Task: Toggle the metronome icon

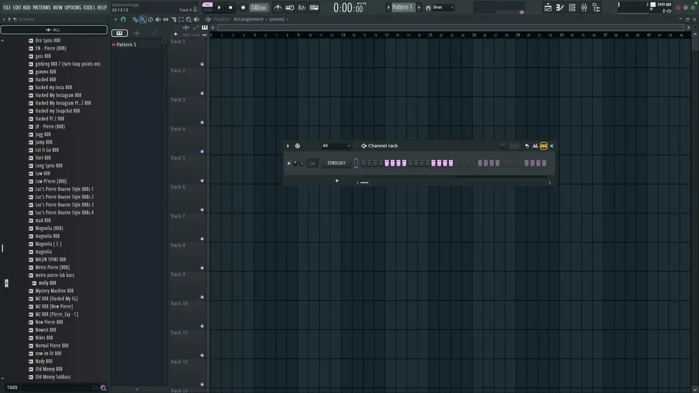Action: point(278,8)
